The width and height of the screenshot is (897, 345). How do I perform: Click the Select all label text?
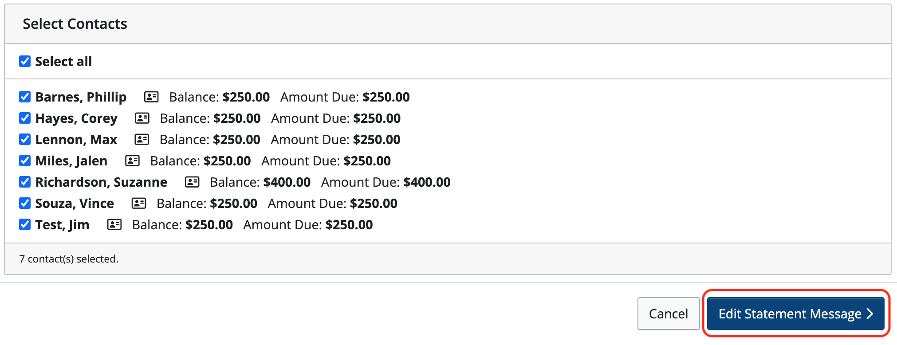63,61
